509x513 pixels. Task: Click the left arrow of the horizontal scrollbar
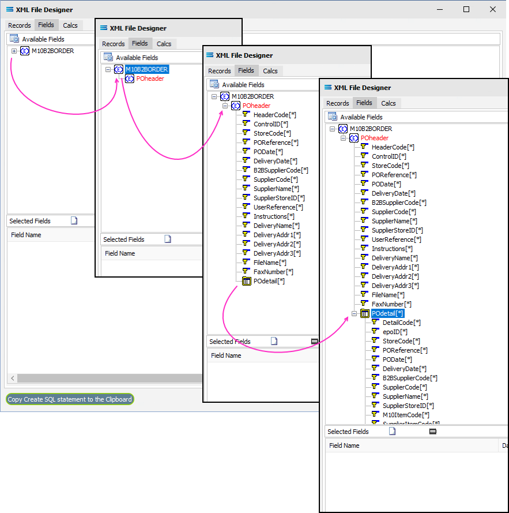click(13, 378)
